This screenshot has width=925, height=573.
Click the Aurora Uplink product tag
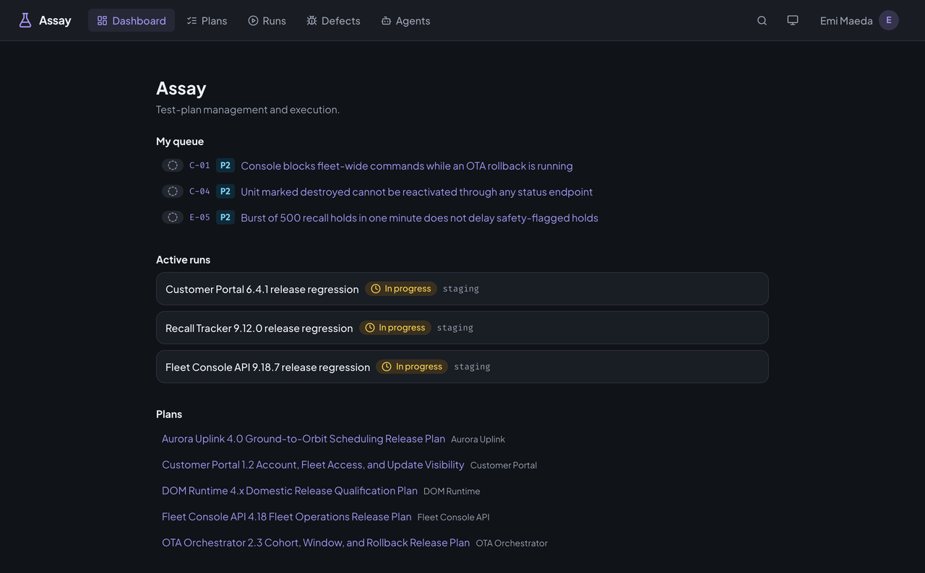coord(478,439)
